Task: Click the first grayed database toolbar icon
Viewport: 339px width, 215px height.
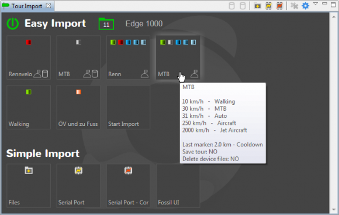Action: 231,6
